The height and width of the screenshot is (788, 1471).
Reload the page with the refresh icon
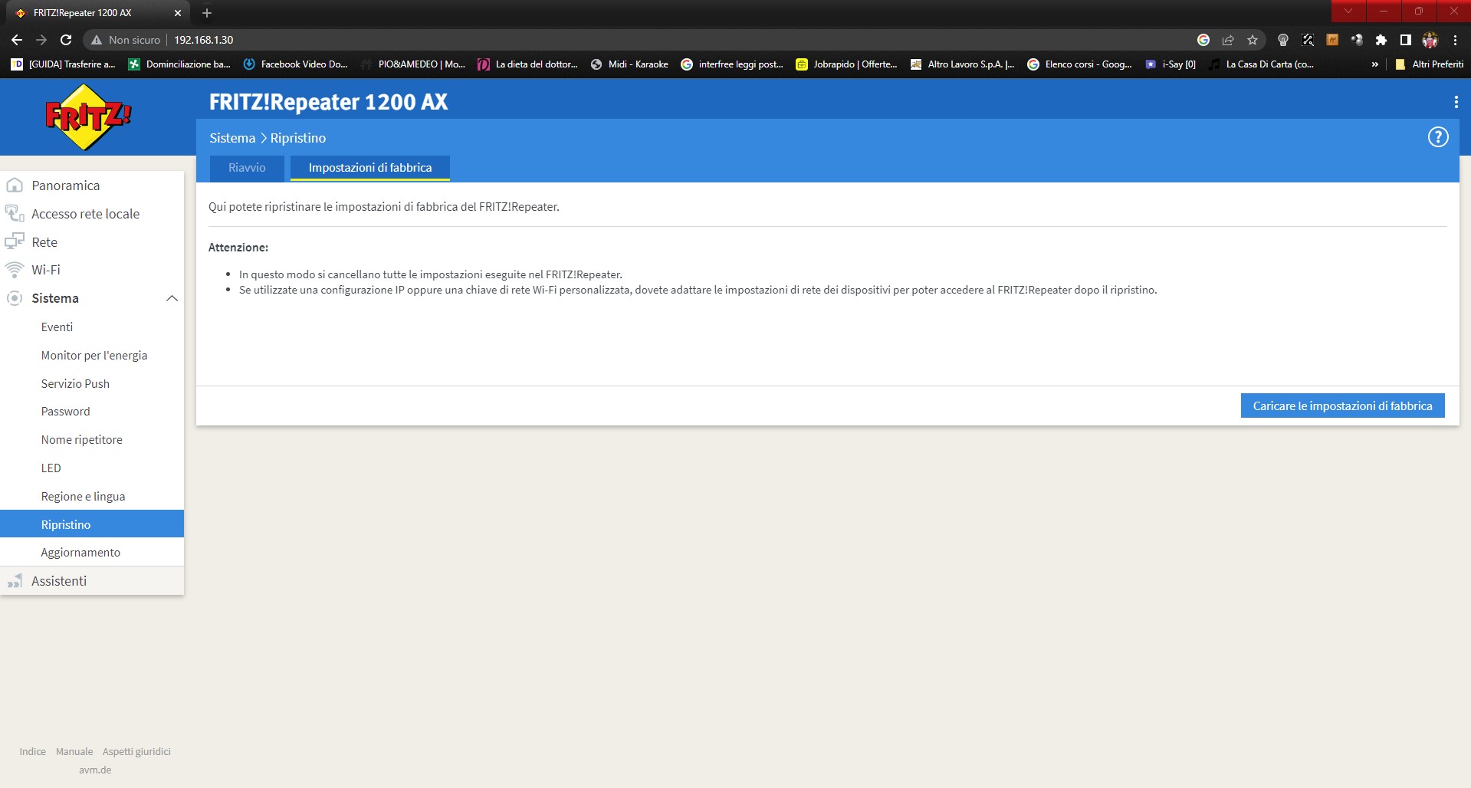point(66,40)
